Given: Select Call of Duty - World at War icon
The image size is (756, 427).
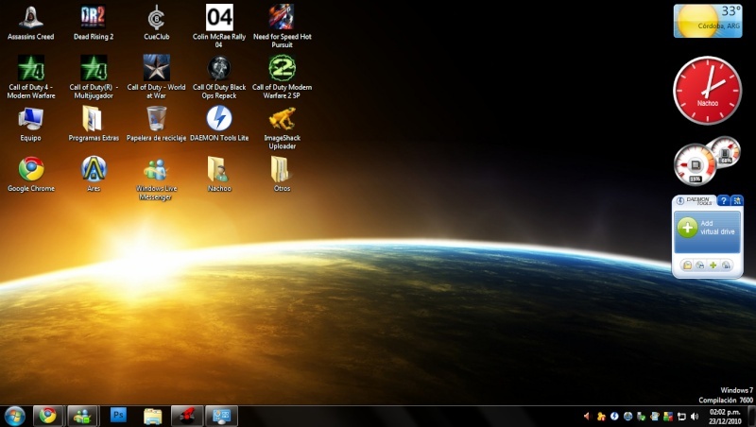Looking at the screenshot, I should point(156,77).
